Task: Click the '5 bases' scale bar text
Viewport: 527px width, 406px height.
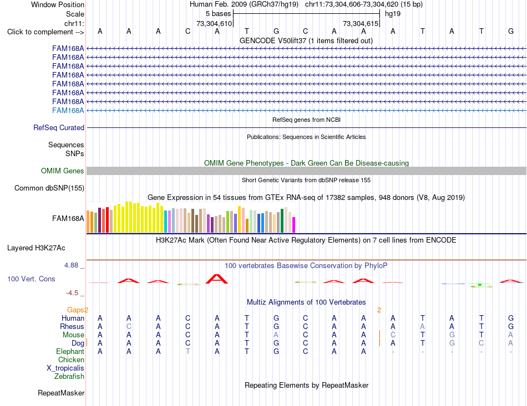Action: tap(219, 14)
